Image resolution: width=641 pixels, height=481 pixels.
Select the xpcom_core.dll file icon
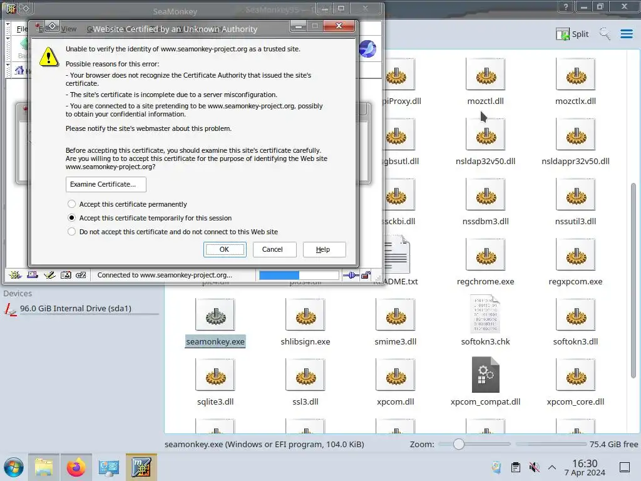576,375
